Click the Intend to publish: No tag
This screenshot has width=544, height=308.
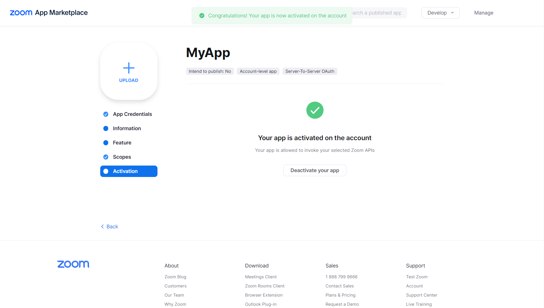pyautogui.click(x=210, y=71)
